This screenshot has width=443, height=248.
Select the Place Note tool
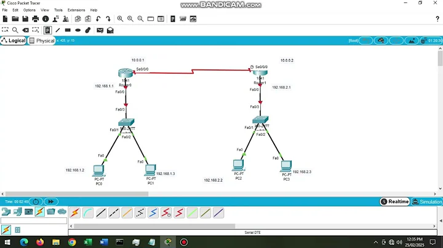point(47,30)
